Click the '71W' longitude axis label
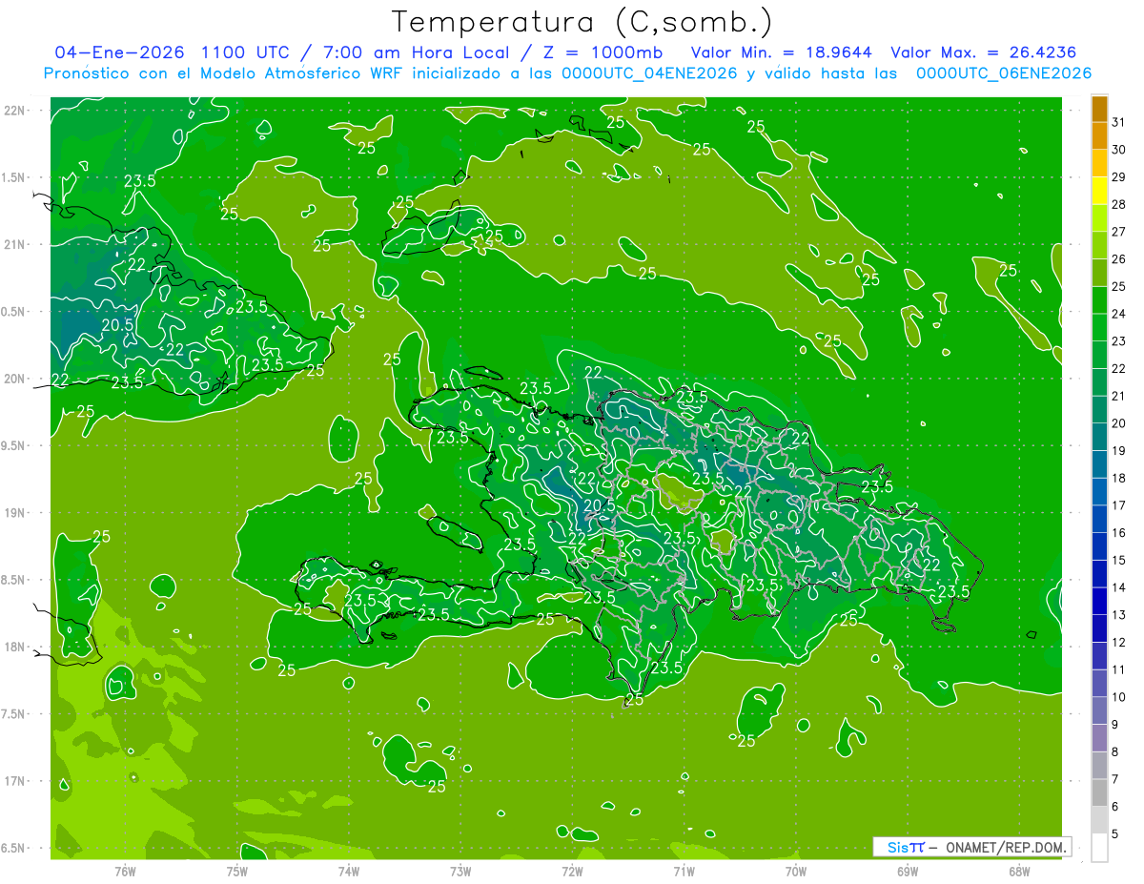 coord(684,872)
